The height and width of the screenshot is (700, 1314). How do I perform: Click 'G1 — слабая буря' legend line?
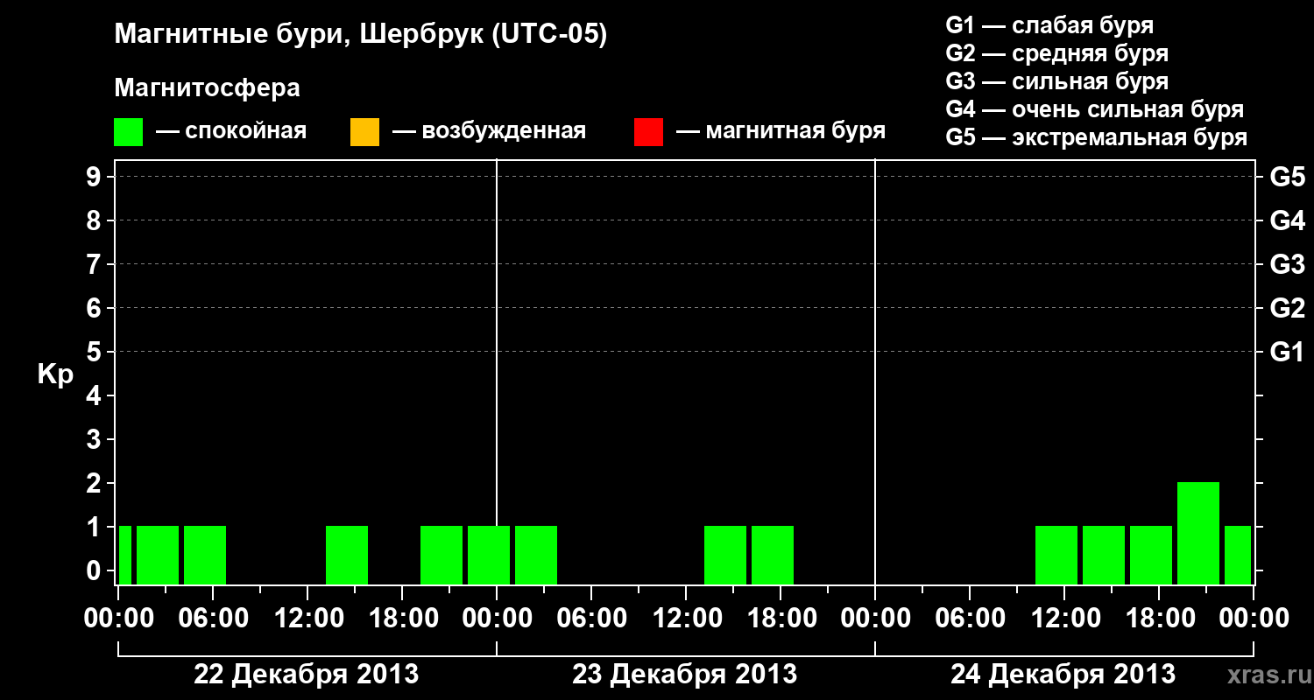click(x=1049, y=25)
